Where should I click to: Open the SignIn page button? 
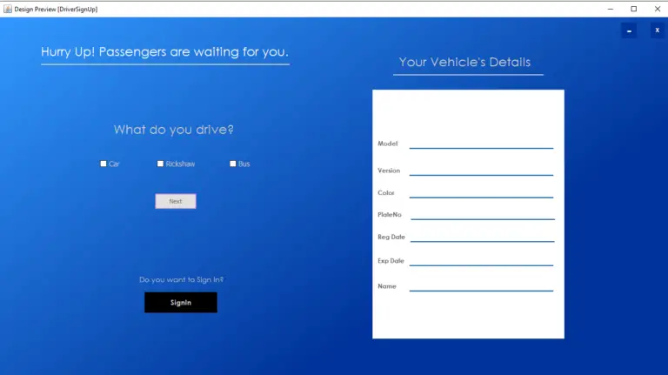coord(181,303)
